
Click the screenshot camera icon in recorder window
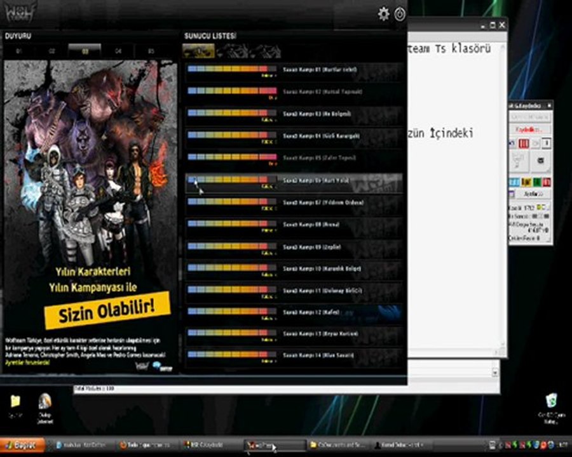tap(540, 161)
